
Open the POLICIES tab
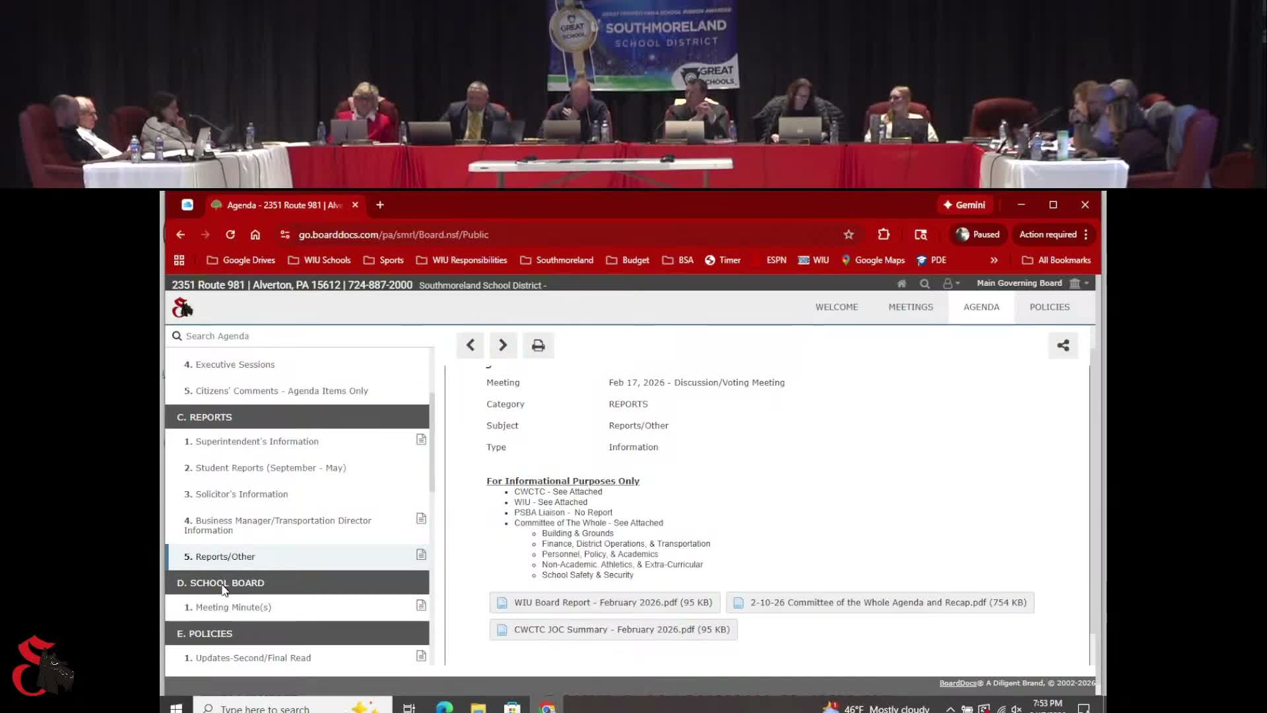(x=1049, y=307)
